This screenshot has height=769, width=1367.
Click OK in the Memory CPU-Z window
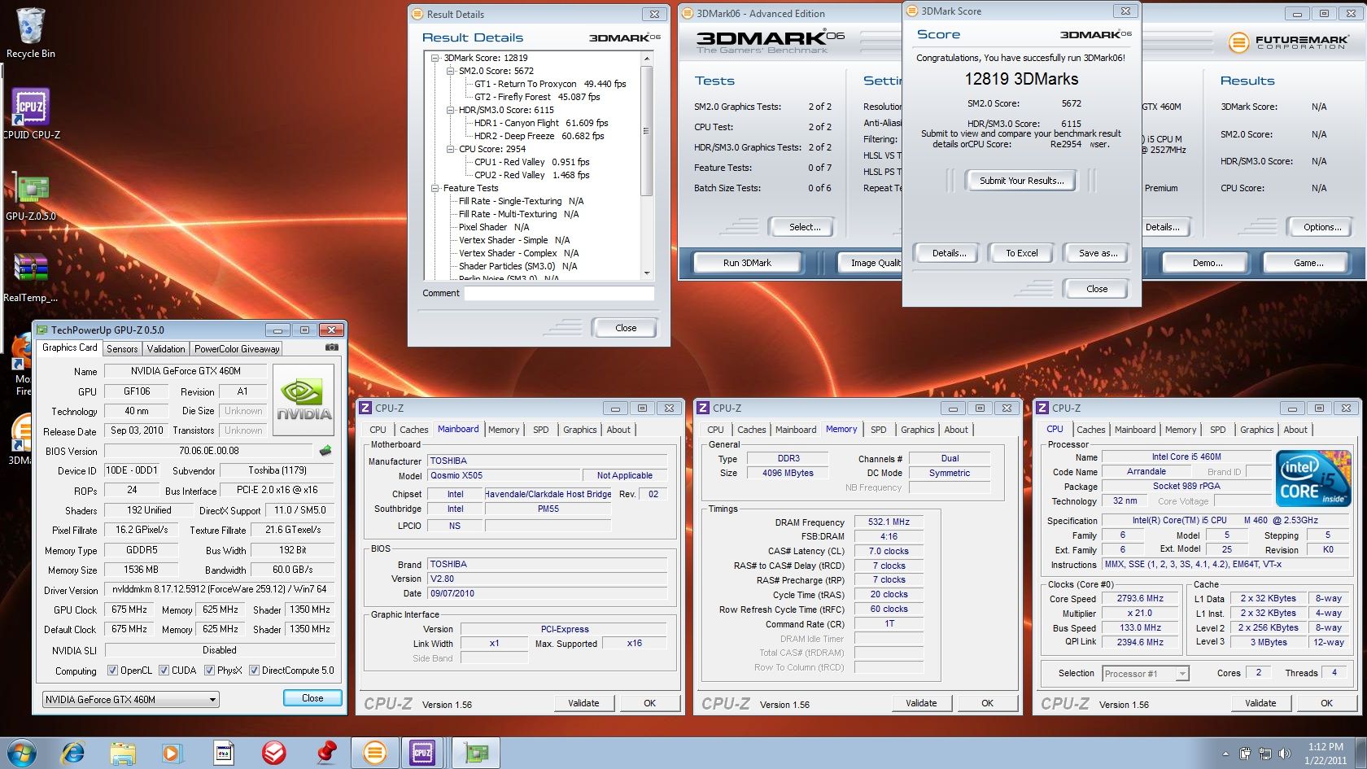point(987,703)
